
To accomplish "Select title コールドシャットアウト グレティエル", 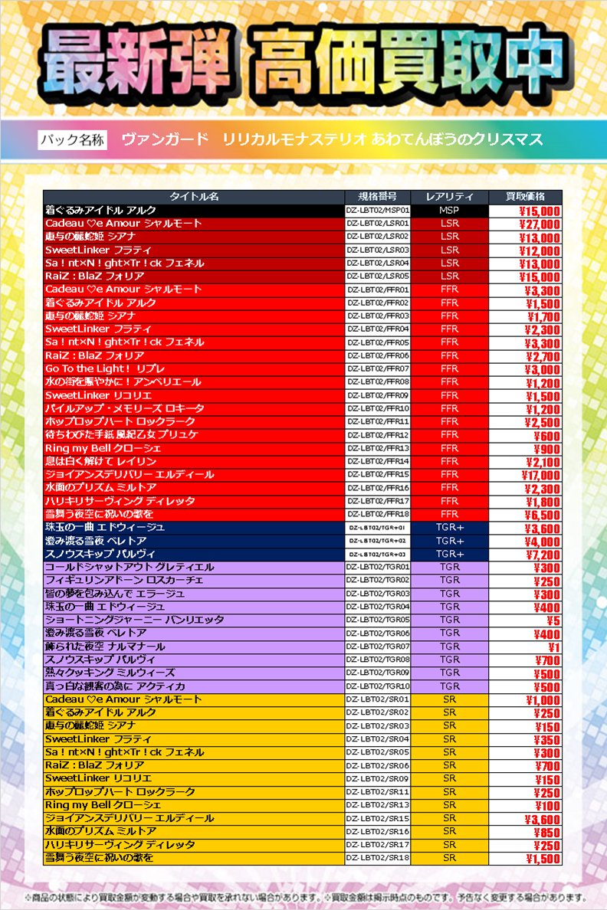I will [130, 568].
